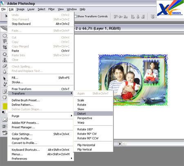Viewport: 184px width, 166px height.
Task: Open Adobe PDF Presets...
Action: (41, 123)
